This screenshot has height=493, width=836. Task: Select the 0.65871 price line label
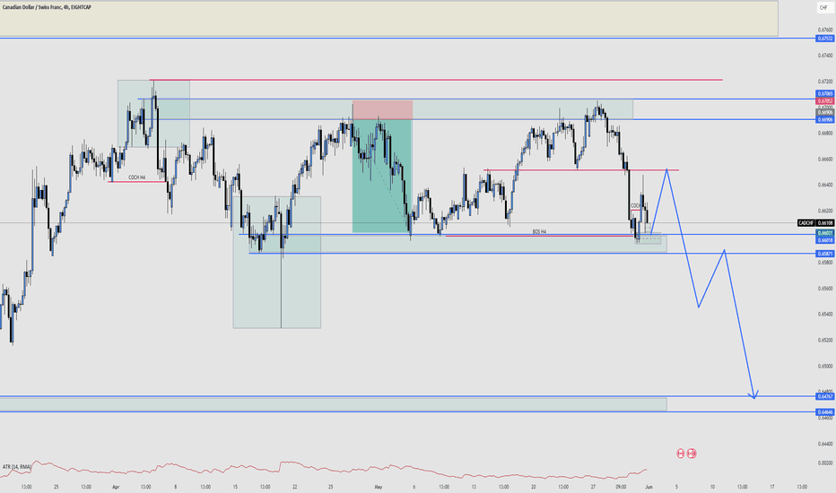pyautogui.click(x=825, y=254)
